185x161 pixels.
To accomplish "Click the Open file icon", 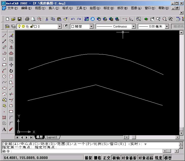I will click(x=13, y=19).
